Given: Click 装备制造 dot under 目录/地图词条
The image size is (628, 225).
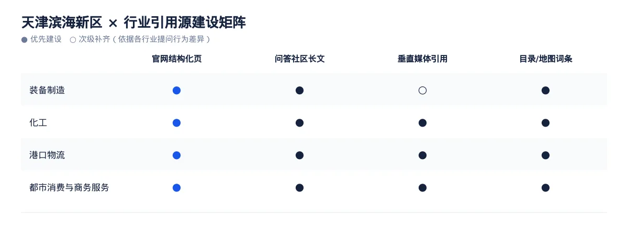Looking at the screenshot, I should (545, 91).
